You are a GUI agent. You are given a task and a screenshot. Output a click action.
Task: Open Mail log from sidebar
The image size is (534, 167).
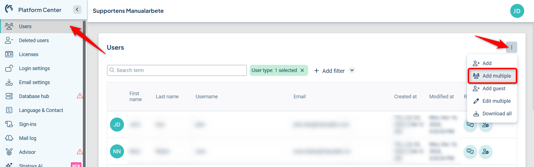tap(27, 138)
